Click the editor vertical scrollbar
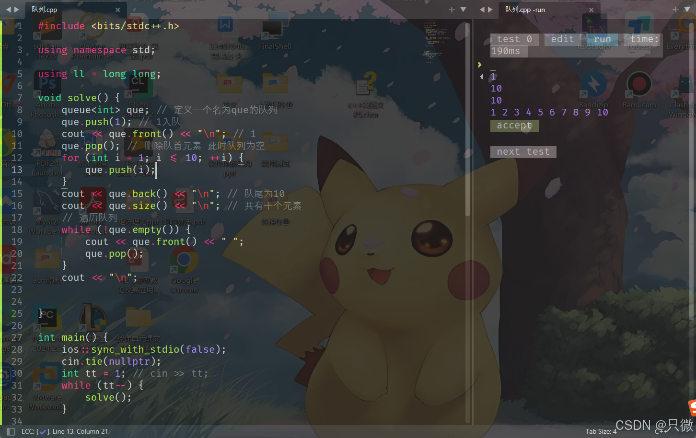The image size is (696, 438). [468, 119]
